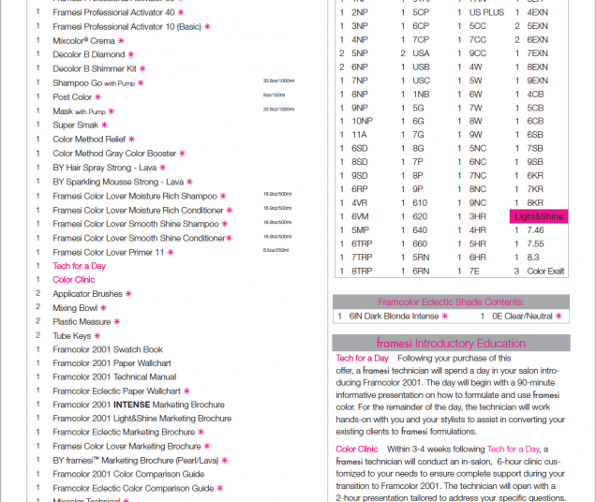Click the pink Light&Shine header cell
The image size is (596, 502).
(x=540, y=216)
